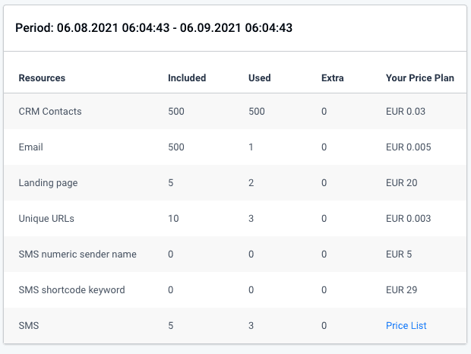Select the SMS row label
The image size is (471, 354).
(x=29, y=326)
